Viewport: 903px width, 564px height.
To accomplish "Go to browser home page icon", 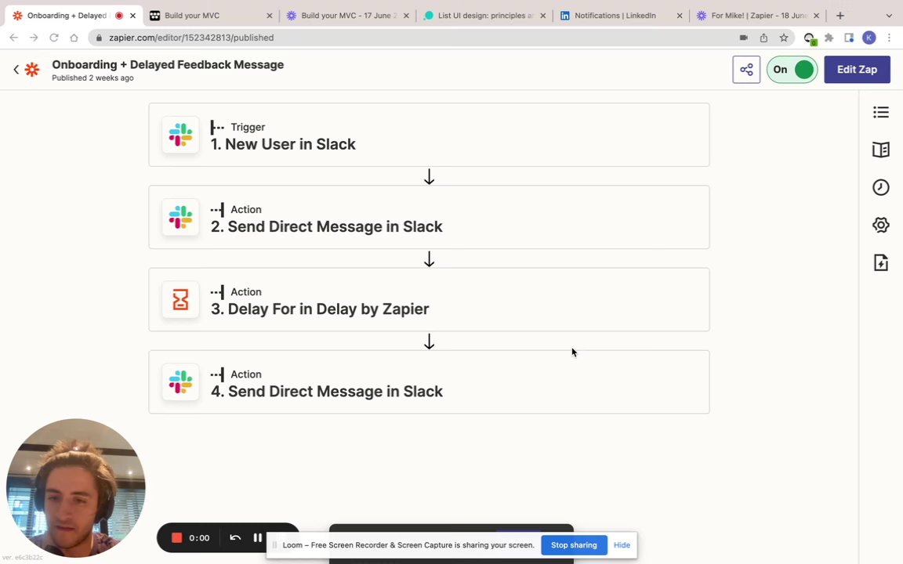I will pos(74,38).
